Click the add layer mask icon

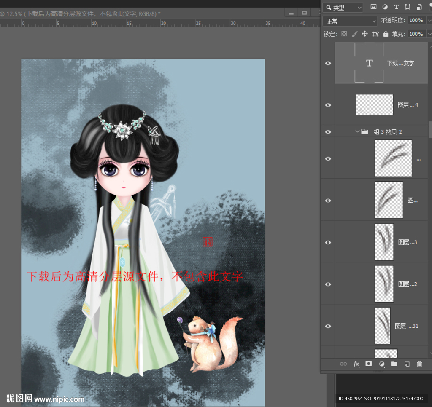pyautogui.click(x=369, y=364)
